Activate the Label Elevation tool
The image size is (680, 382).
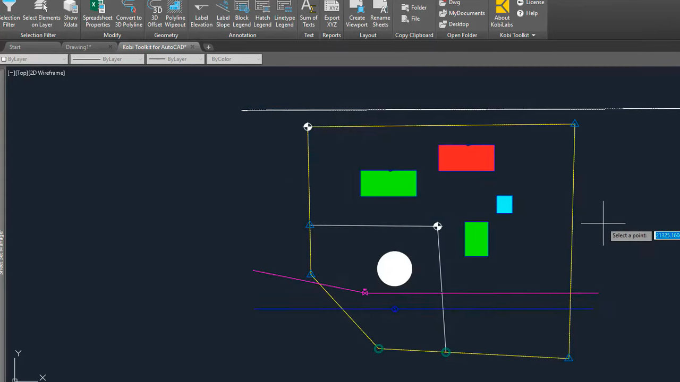point(201,14)
